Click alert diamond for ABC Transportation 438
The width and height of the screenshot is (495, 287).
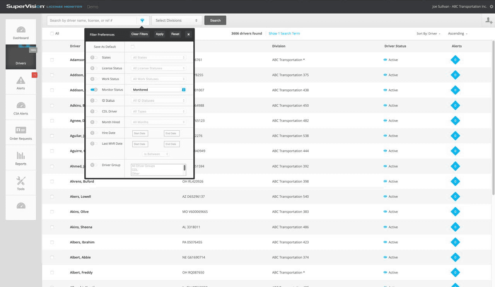(455, 90)
